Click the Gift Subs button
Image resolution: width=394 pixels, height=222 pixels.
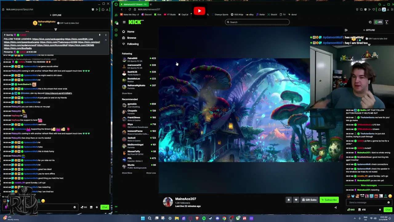(309, 200)
